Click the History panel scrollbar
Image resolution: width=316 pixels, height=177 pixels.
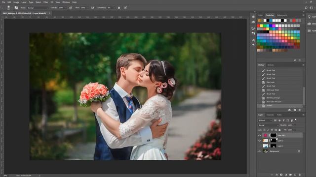click(x=304, y=96)
